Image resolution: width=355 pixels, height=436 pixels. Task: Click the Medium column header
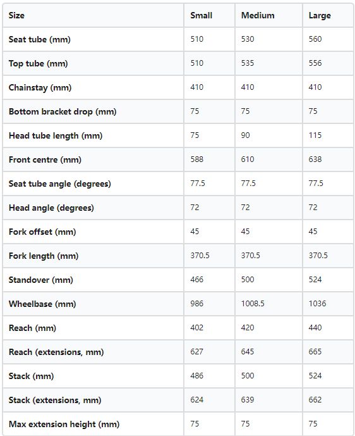click(x=258, y=15)
